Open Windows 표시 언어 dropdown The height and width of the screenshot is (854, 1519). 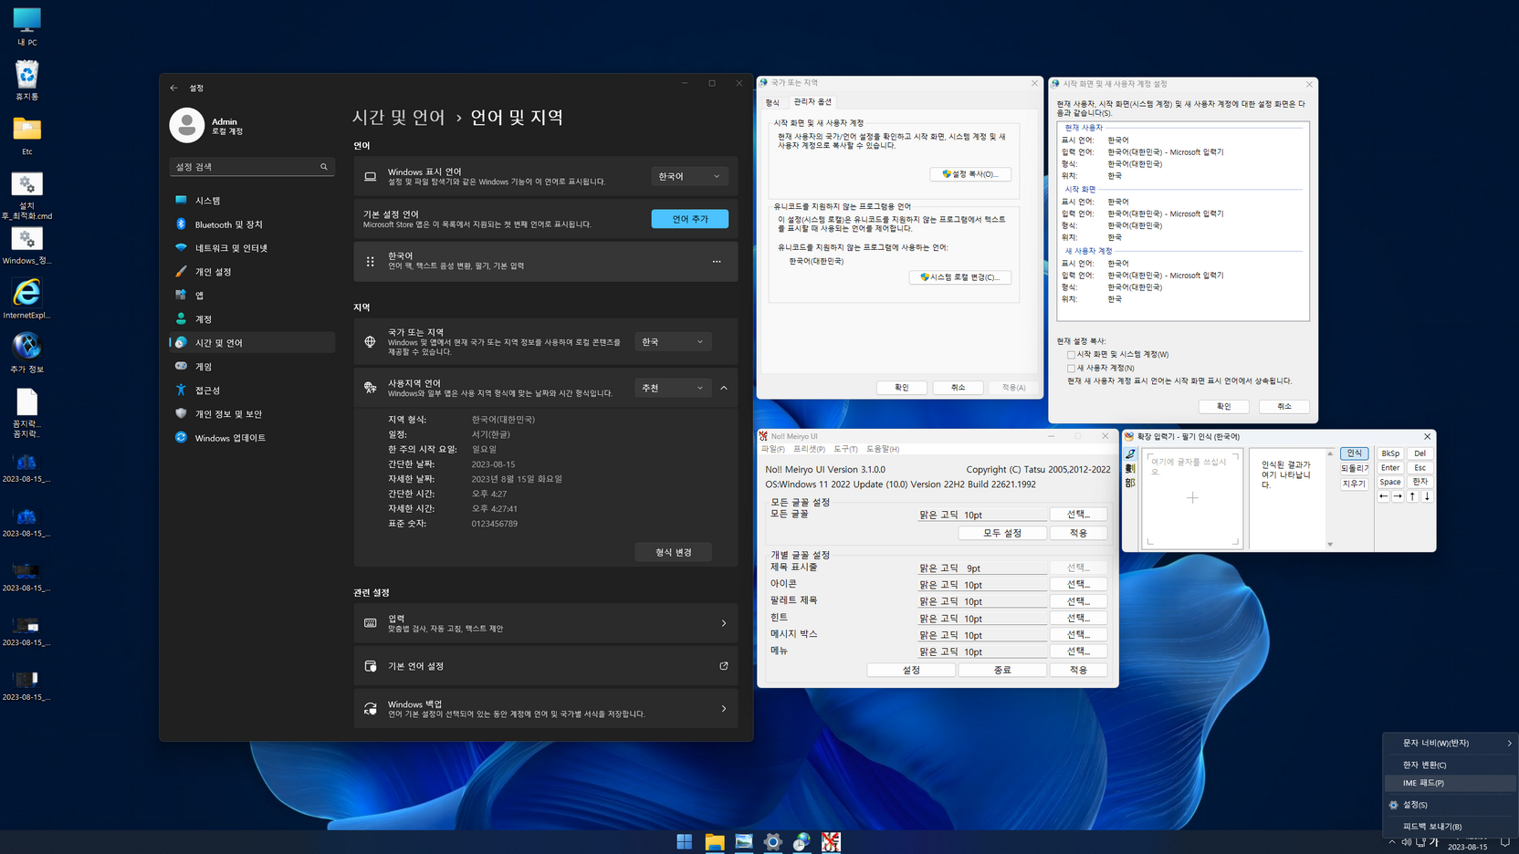pos(689,176)
